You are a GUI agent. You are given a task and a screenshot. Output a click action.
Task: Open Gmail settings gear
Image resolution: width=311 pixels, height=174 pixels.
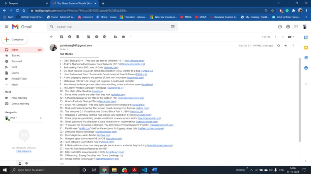288,27
